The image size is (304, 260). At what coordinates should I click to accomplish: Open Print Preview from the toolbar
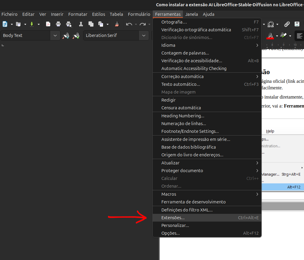pos(69,24)
